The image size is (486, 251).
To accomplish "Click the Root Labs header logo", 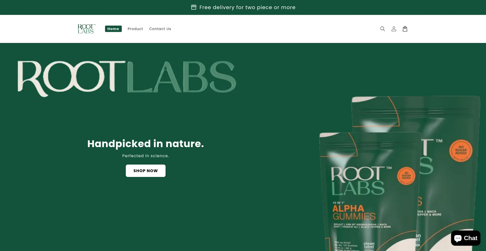I will point(87,29).
